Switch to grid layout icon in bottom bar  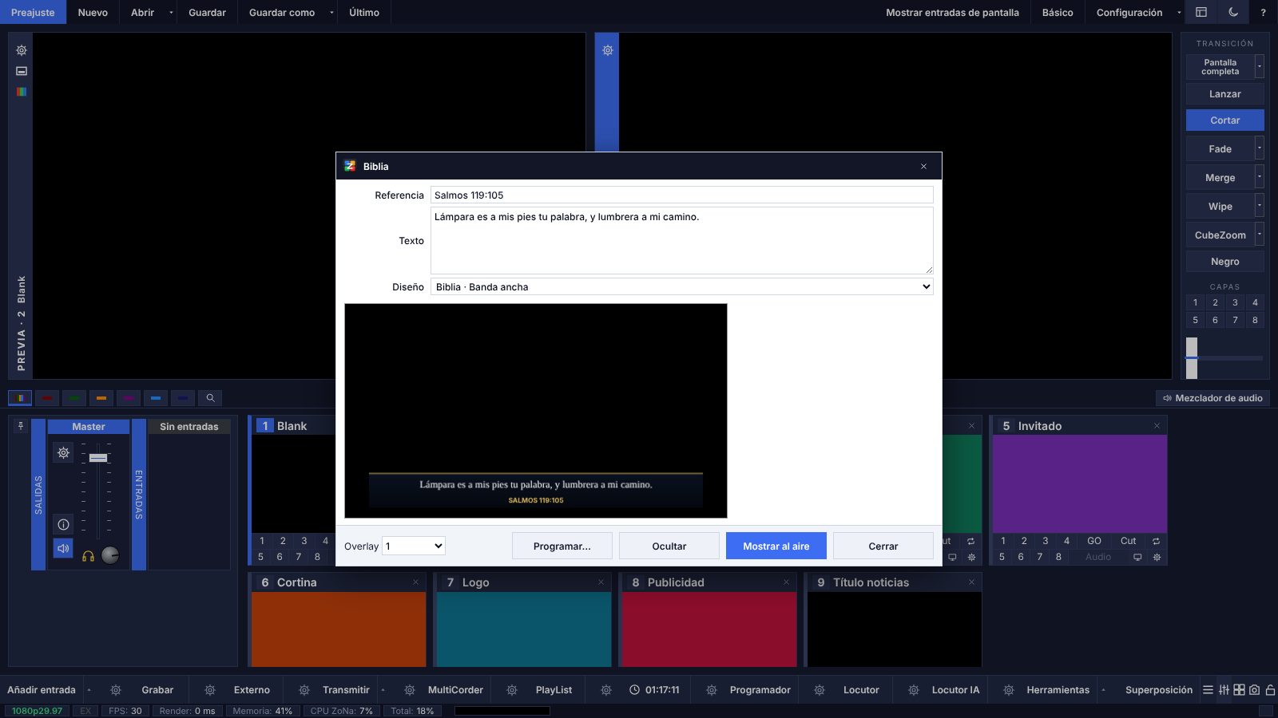click(x=1239, y=690)
